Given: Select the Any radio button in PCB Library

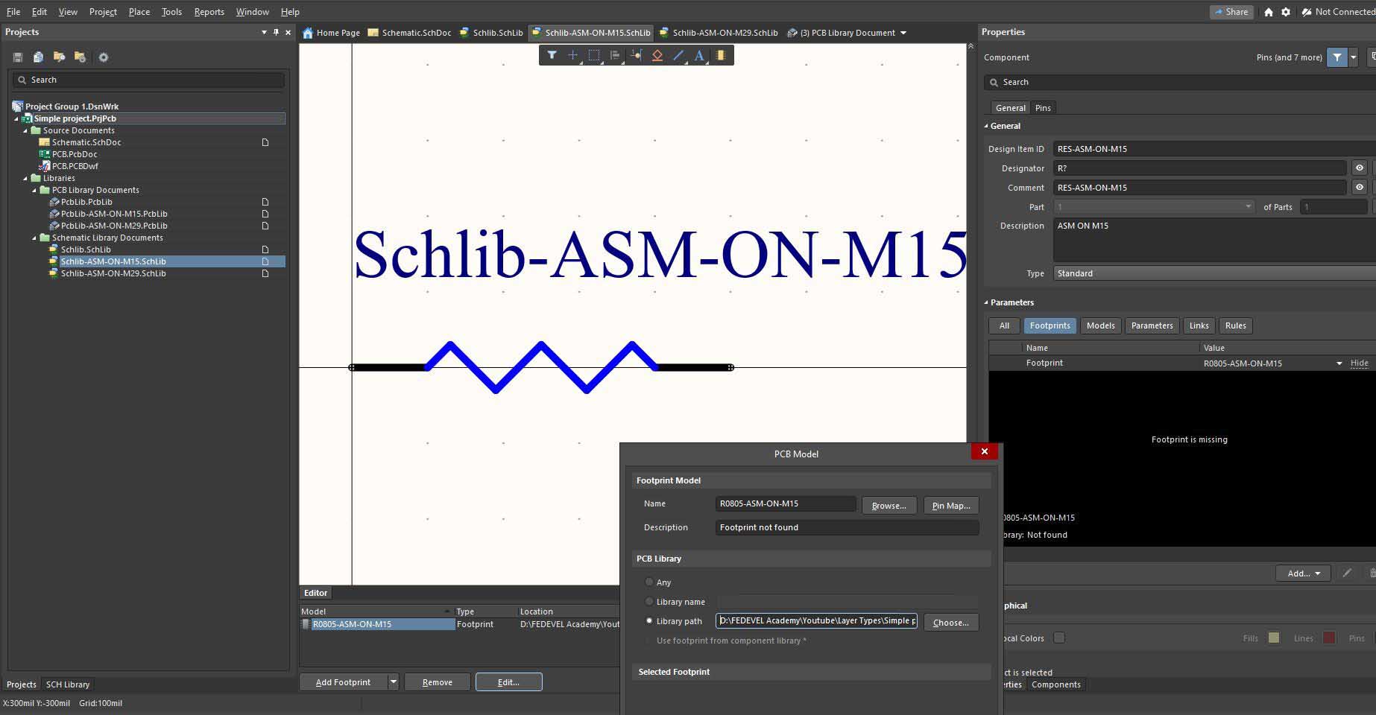Looking at the screenshot, I should coord(649,582).
